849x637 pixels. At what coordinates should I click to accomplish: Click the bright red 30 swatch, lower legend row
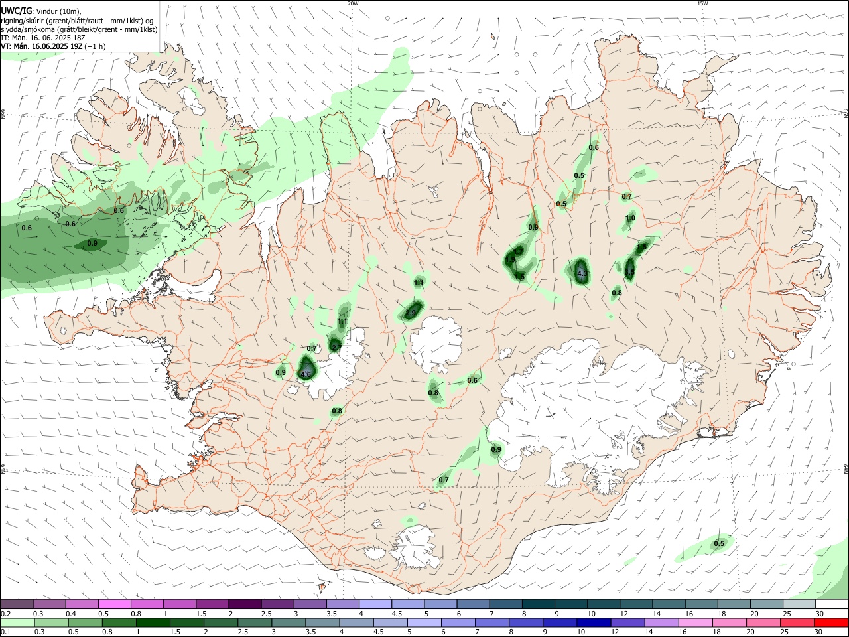[x=832, y=623]
